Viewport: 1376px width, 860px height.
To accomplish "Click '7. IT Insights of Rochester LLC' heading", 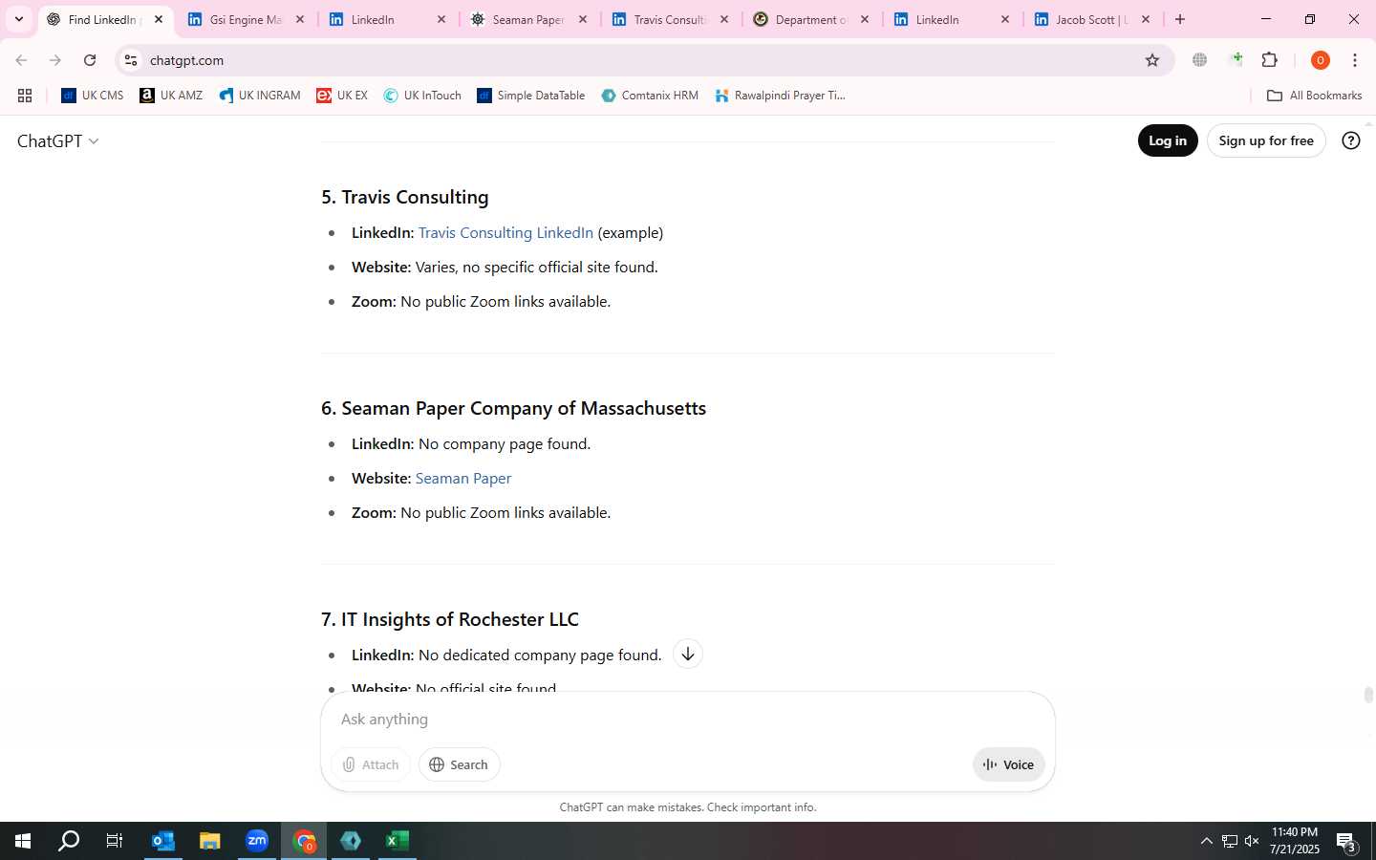I will (x=450, y=619).
